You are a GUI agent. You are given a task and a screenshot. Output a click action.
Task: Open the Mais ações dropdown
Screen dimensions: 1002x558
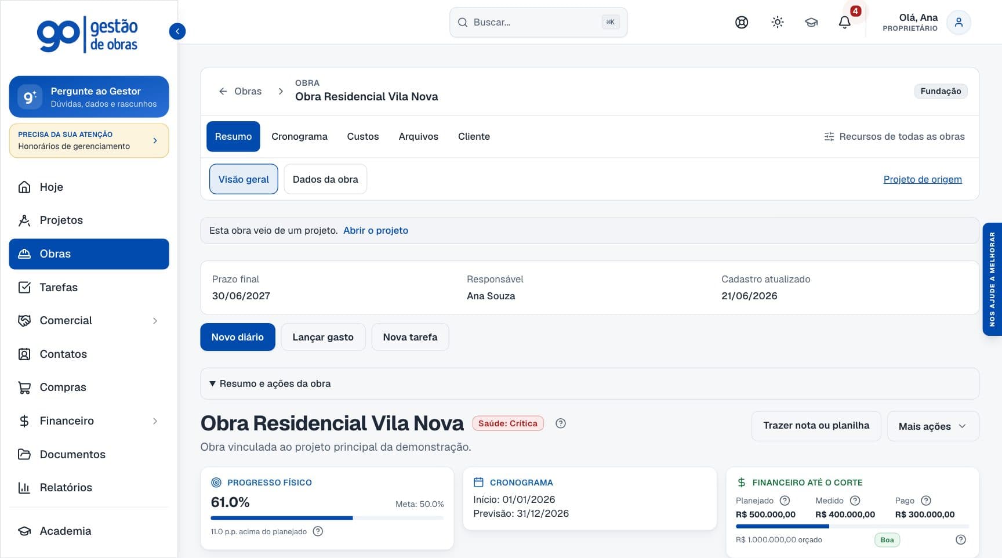click(933, 426)
